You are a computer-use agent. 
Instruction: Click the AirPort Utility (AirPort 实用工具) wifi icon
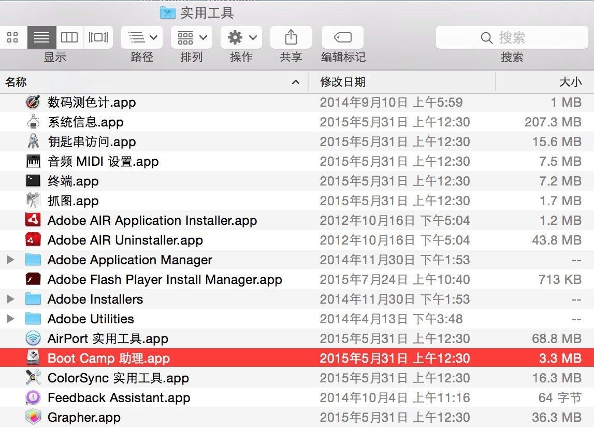tap(33, 338)
